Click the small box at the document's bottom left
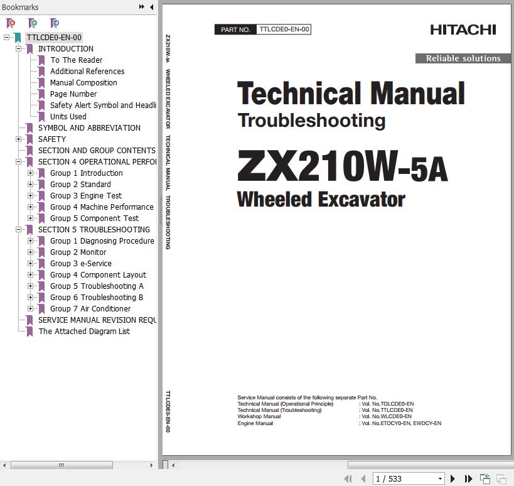514x486 pixels. (x=166, y=465)
